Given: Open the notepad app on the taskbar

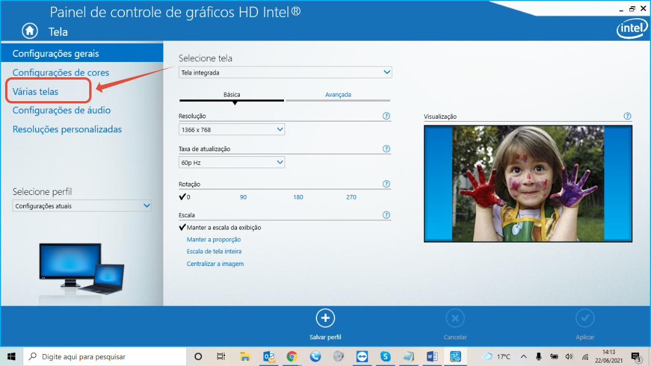Looking at the screenshot, I should [408, 356].
